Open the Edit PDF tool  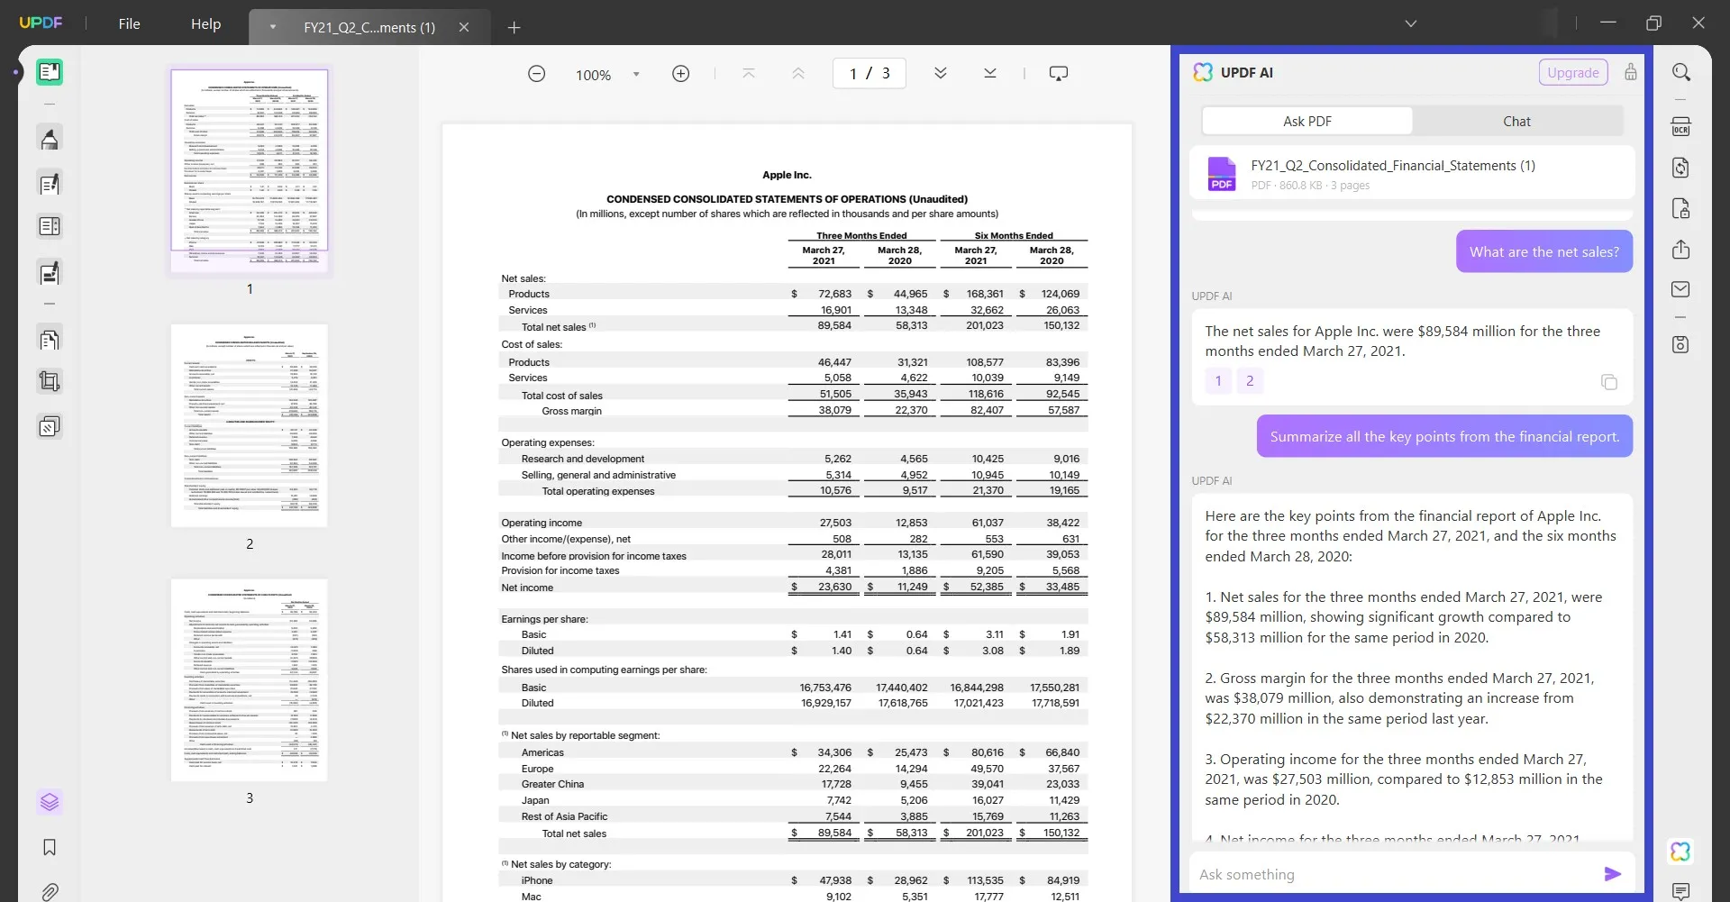click(x=49, y=183)
